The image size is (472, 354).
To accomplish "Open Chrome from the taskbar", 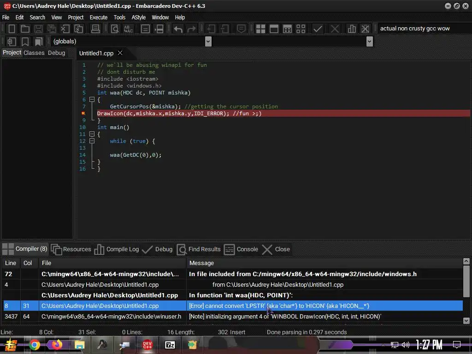I will [x=34, y=345].
